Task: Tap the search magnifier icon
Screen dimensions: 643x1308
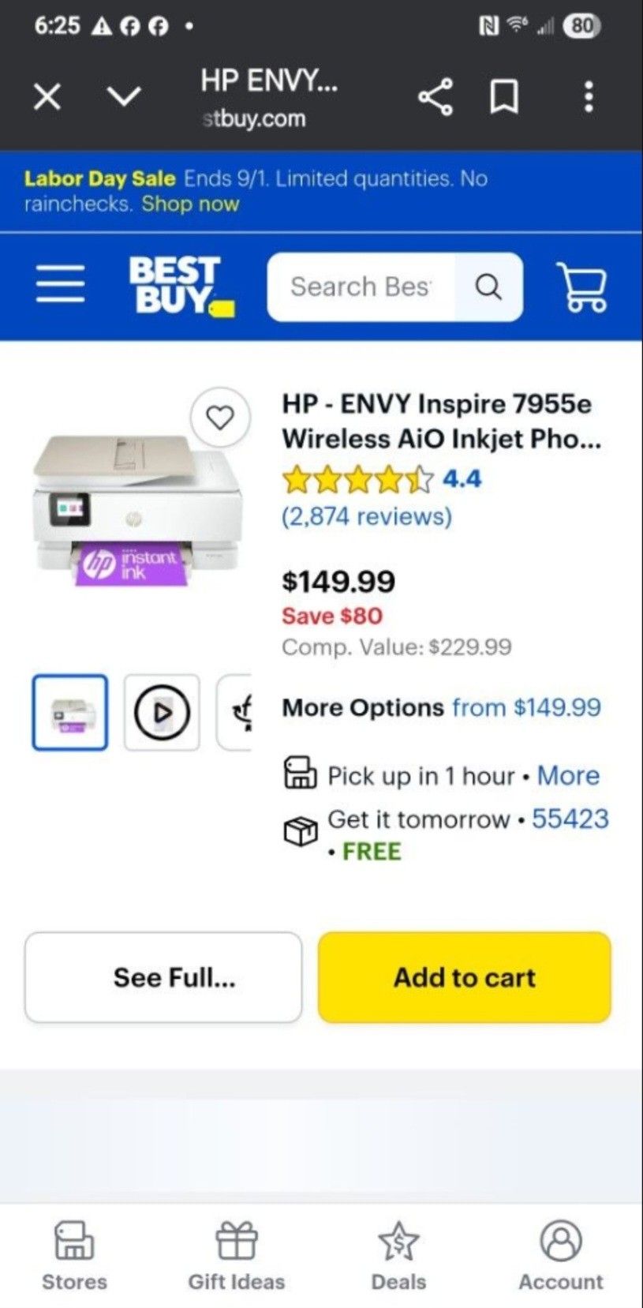Action: click(488, 287)
